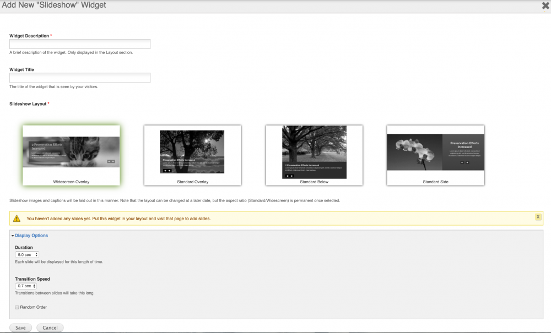The height and width of the screenshot is (333, 551).
Task: Select the Widescreen Overlay layout
Action: (x=71, y=155)
